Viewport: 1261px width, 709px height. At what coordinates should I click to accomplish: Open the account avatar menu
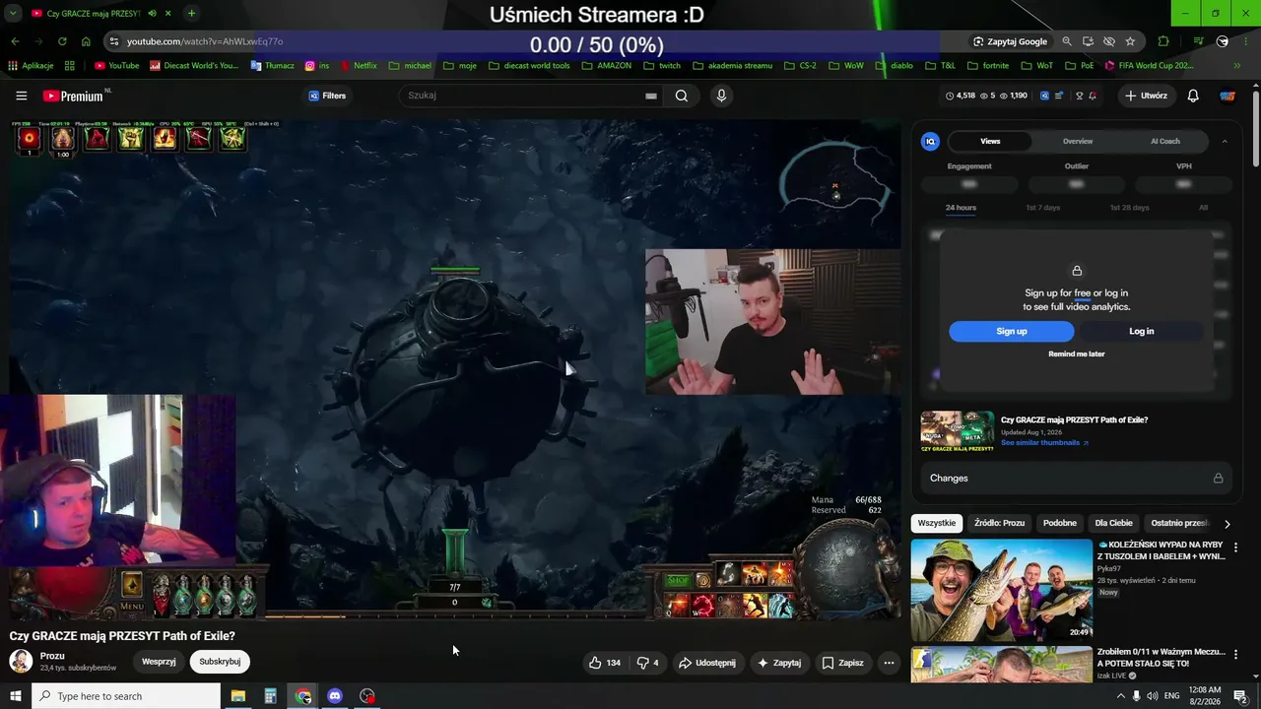(1228, 96)
